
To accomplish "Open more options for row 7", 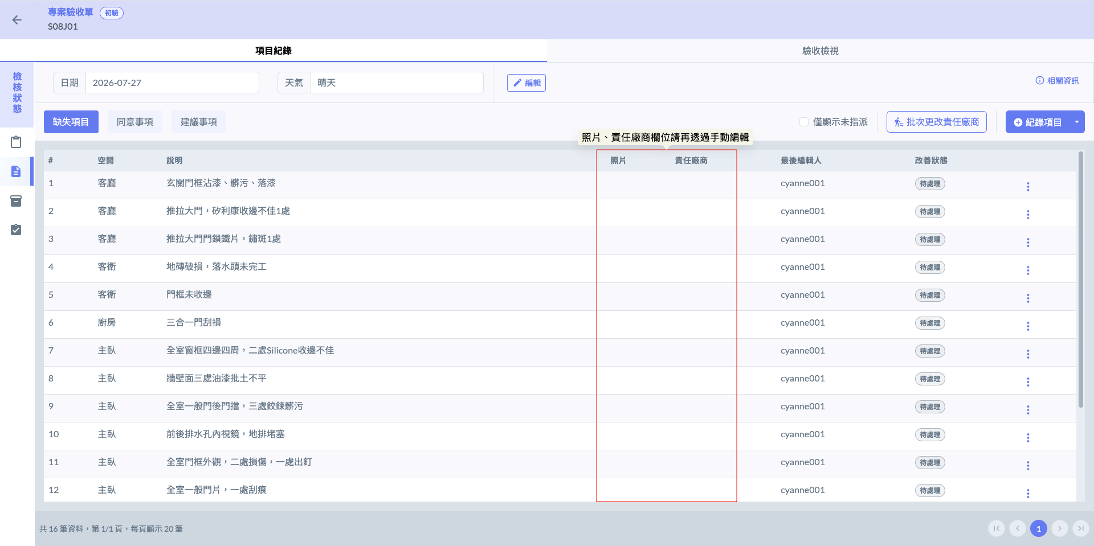I will pos(1028,354).
